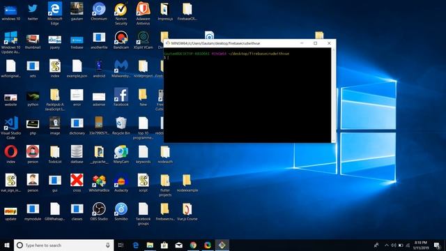This screenshot has height=251, width=446.
Task: Select the WhiteHatBox desktop shortcut
Action: 99,183
